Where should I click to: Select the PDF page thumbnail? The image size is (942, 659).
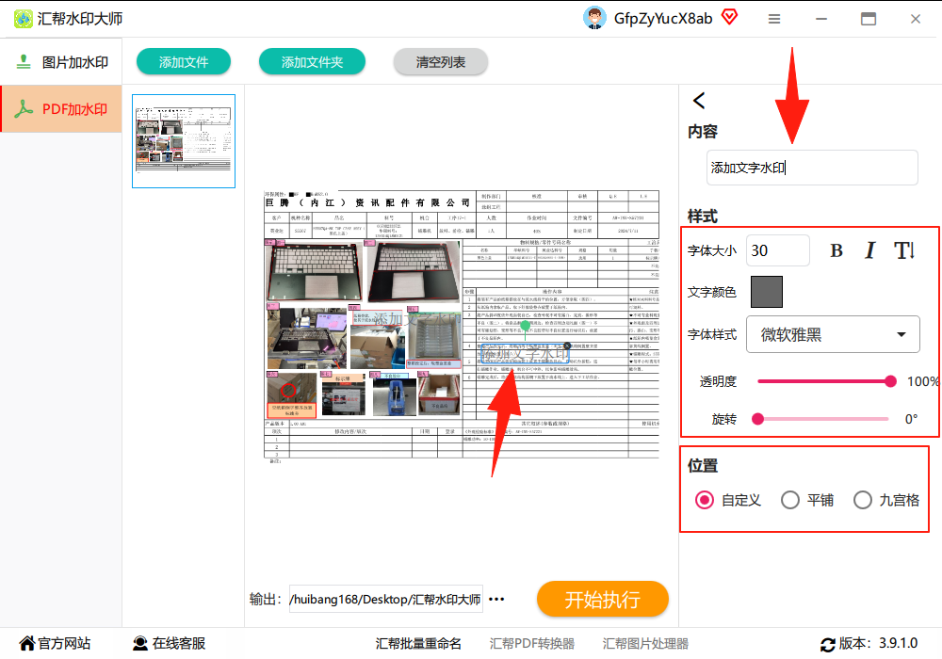[184, 141]
